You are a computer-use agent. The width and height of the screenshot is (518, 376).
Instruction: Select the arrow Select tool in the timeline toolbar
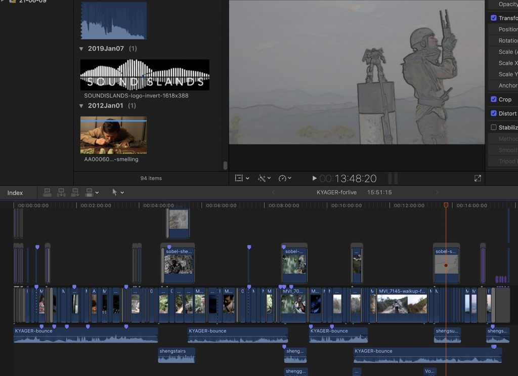(114, 192)
